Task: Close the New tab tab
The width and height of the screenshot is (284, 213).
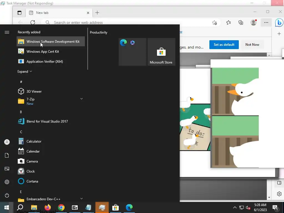Action: pos(88,13)
